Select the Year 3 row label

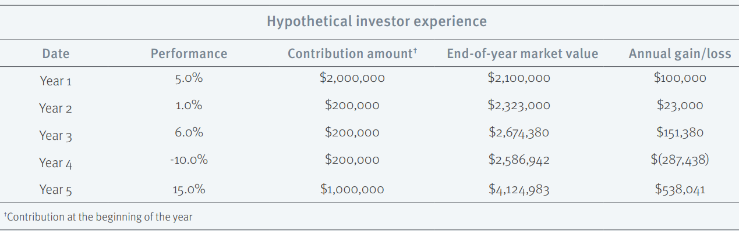point(56,136)
